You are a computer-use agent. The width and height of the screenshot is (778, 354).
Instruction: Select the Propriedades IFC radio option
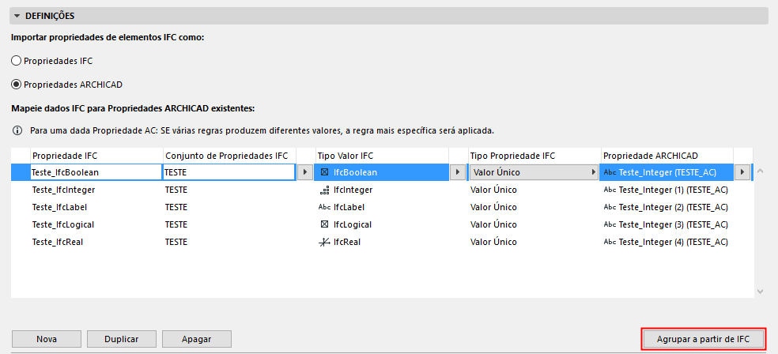(x=16, y=61)
